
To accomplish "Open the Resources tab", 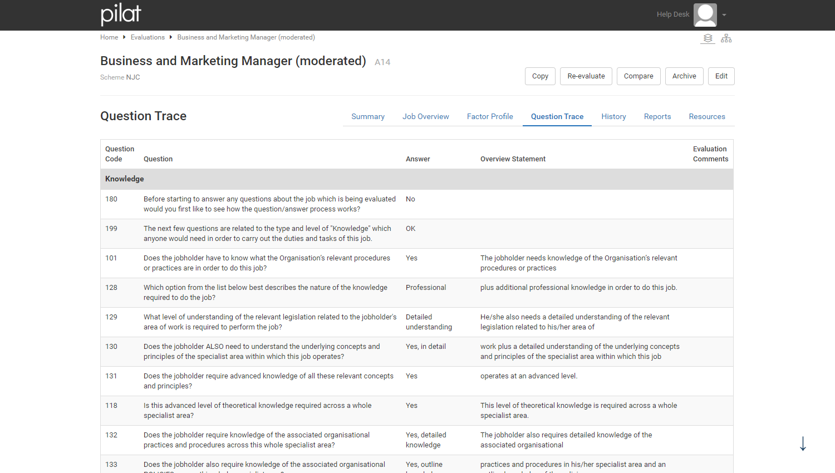I will (x=707, y=116).
